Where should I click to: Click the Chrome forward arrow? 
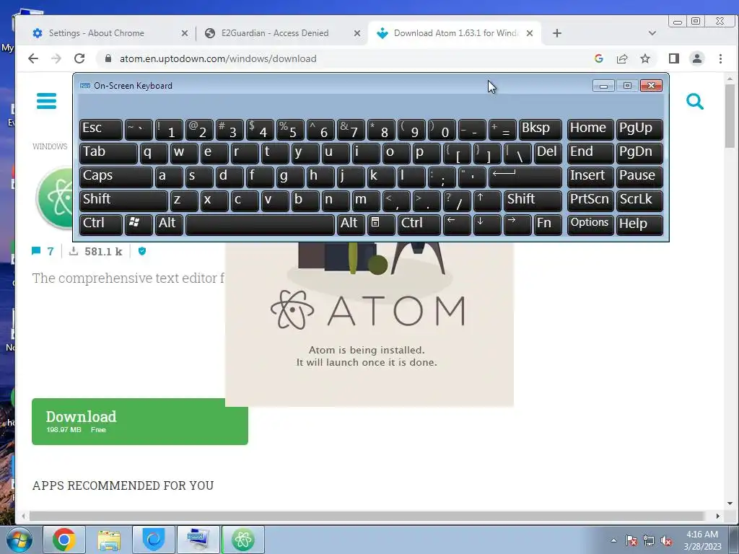56,58
